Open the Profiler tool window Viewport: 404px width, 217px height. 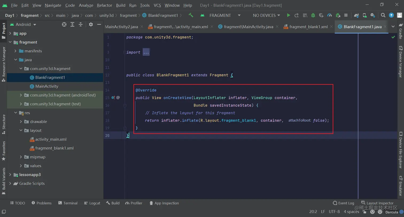[x=134, y=203]
